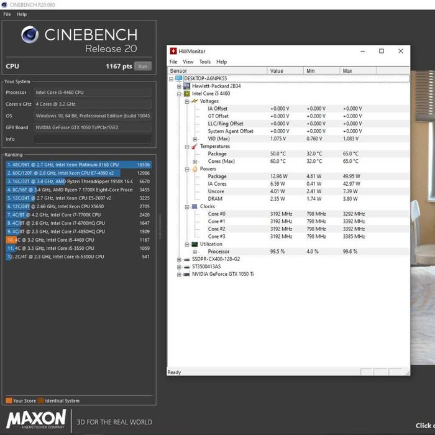This screenshot has height=435, width=435.
Task: Open the Cinebench Help menu
Action: click(x=22, y=14)
